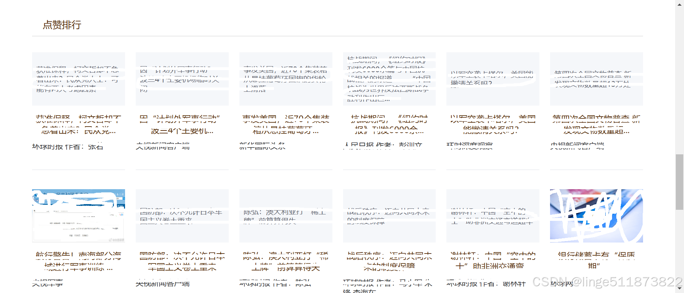Open thumbnail of the 战后秩序 article
This screenshot has width=684, height=293.
(389, 216)
